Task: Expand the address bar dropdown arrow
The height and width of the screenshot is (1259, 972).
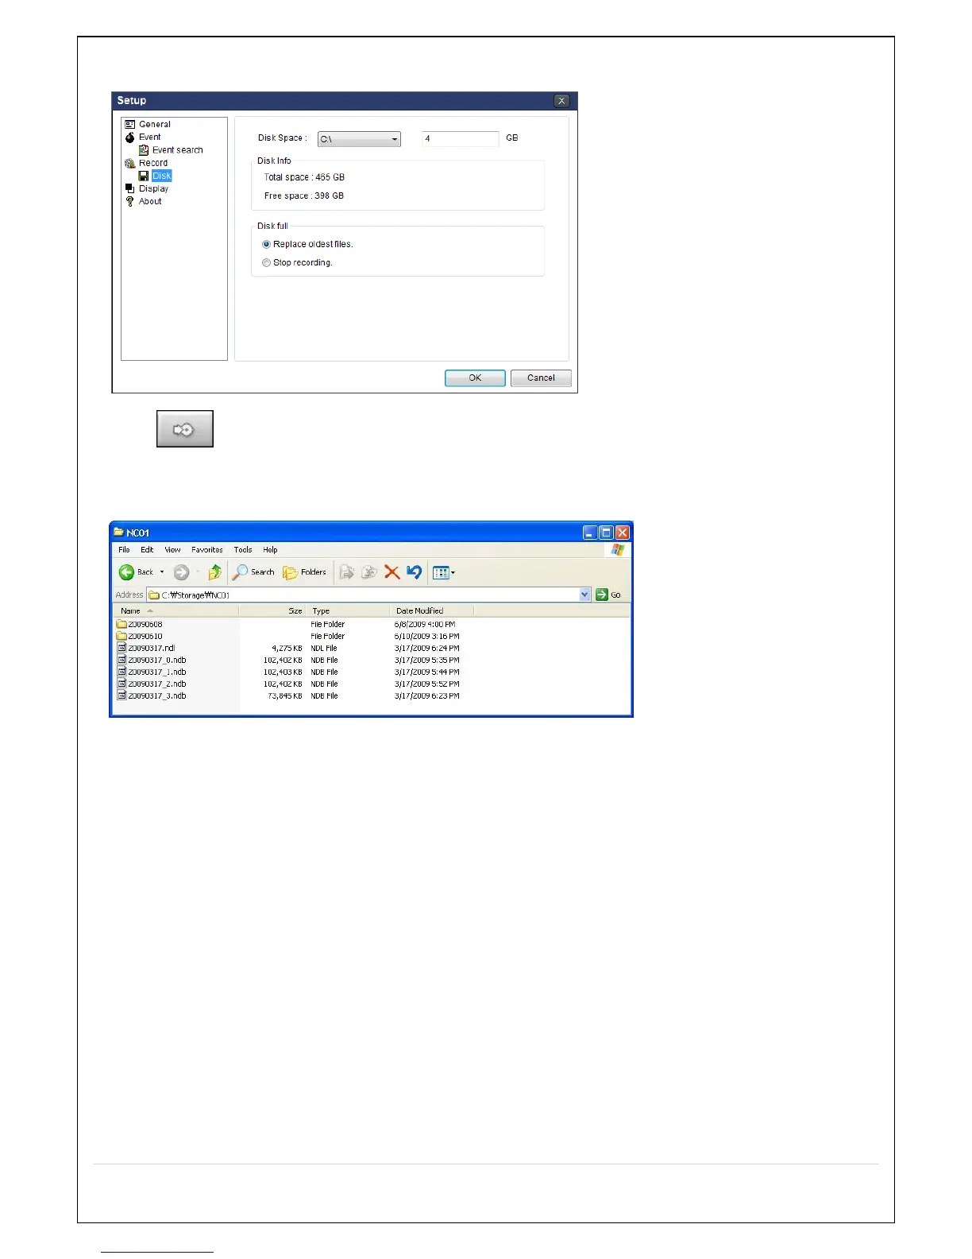Action: coord(585,595)
